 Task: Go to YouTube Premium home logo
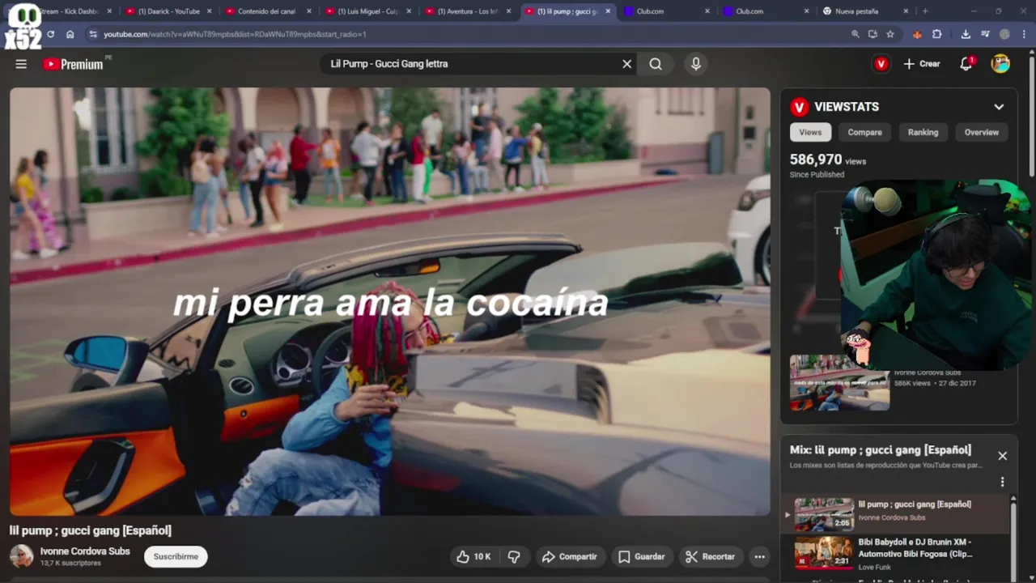point(73,64)
